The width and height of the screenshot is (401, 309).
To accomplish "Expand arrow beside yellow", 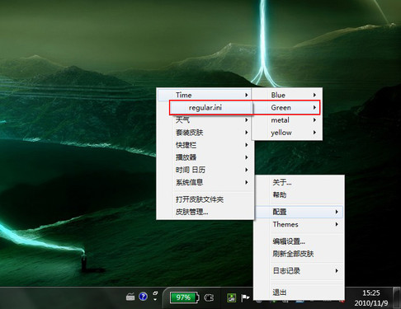I will (x=314, y=133).
